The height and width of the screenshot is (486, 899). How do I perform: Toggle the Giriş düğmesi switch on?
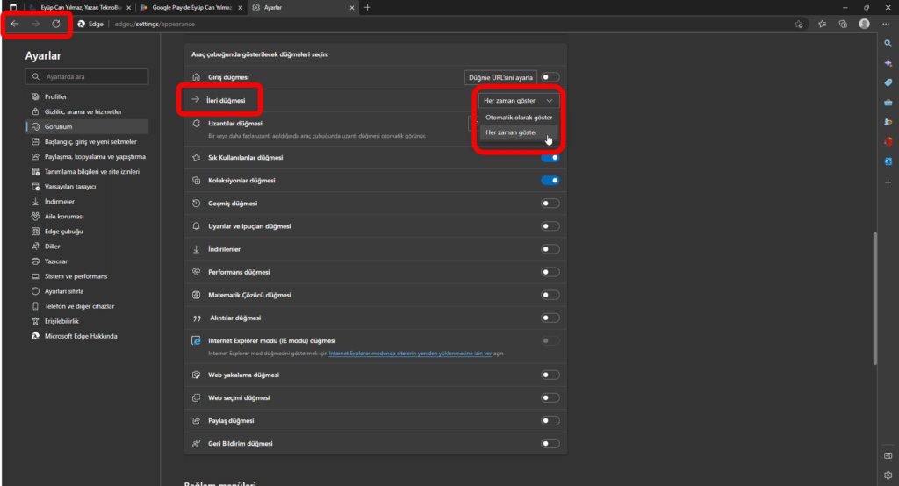[550, 78]
